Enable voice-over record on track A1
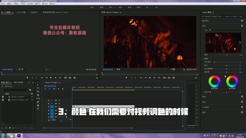246x138 pixels. coord(66,111)
